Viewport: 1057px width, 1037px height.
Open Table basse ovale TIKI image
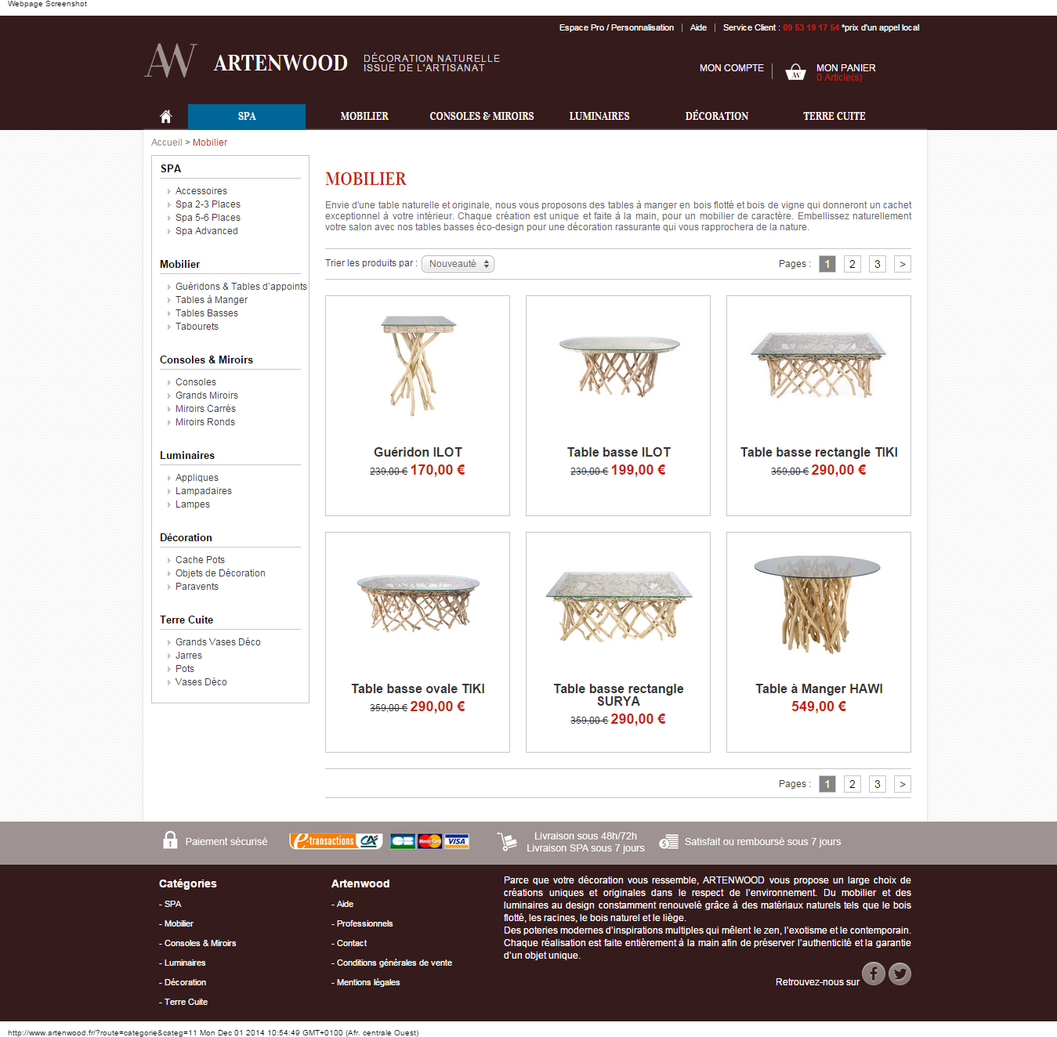point(418,603)
